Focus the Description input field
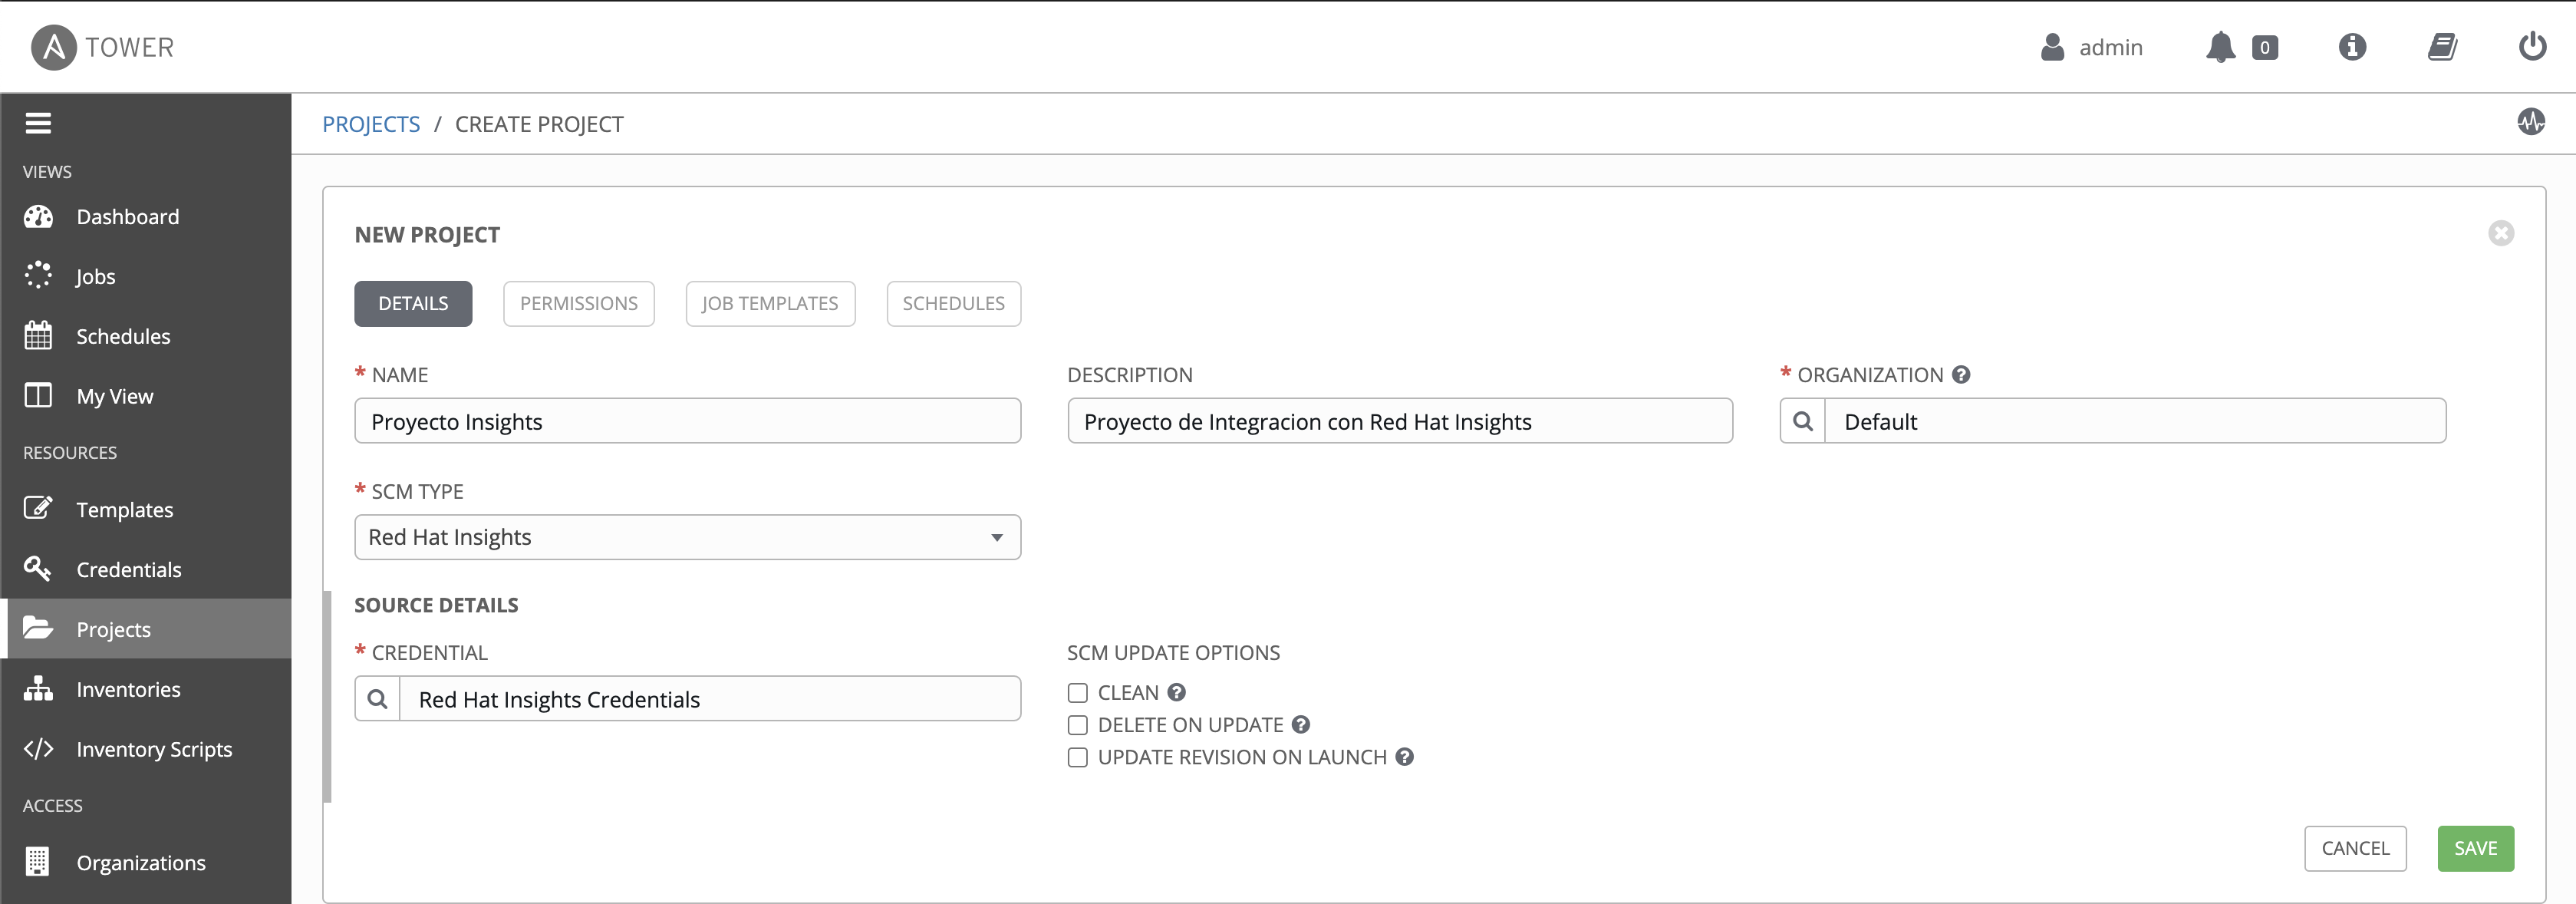 click(x=1400, y=421)
